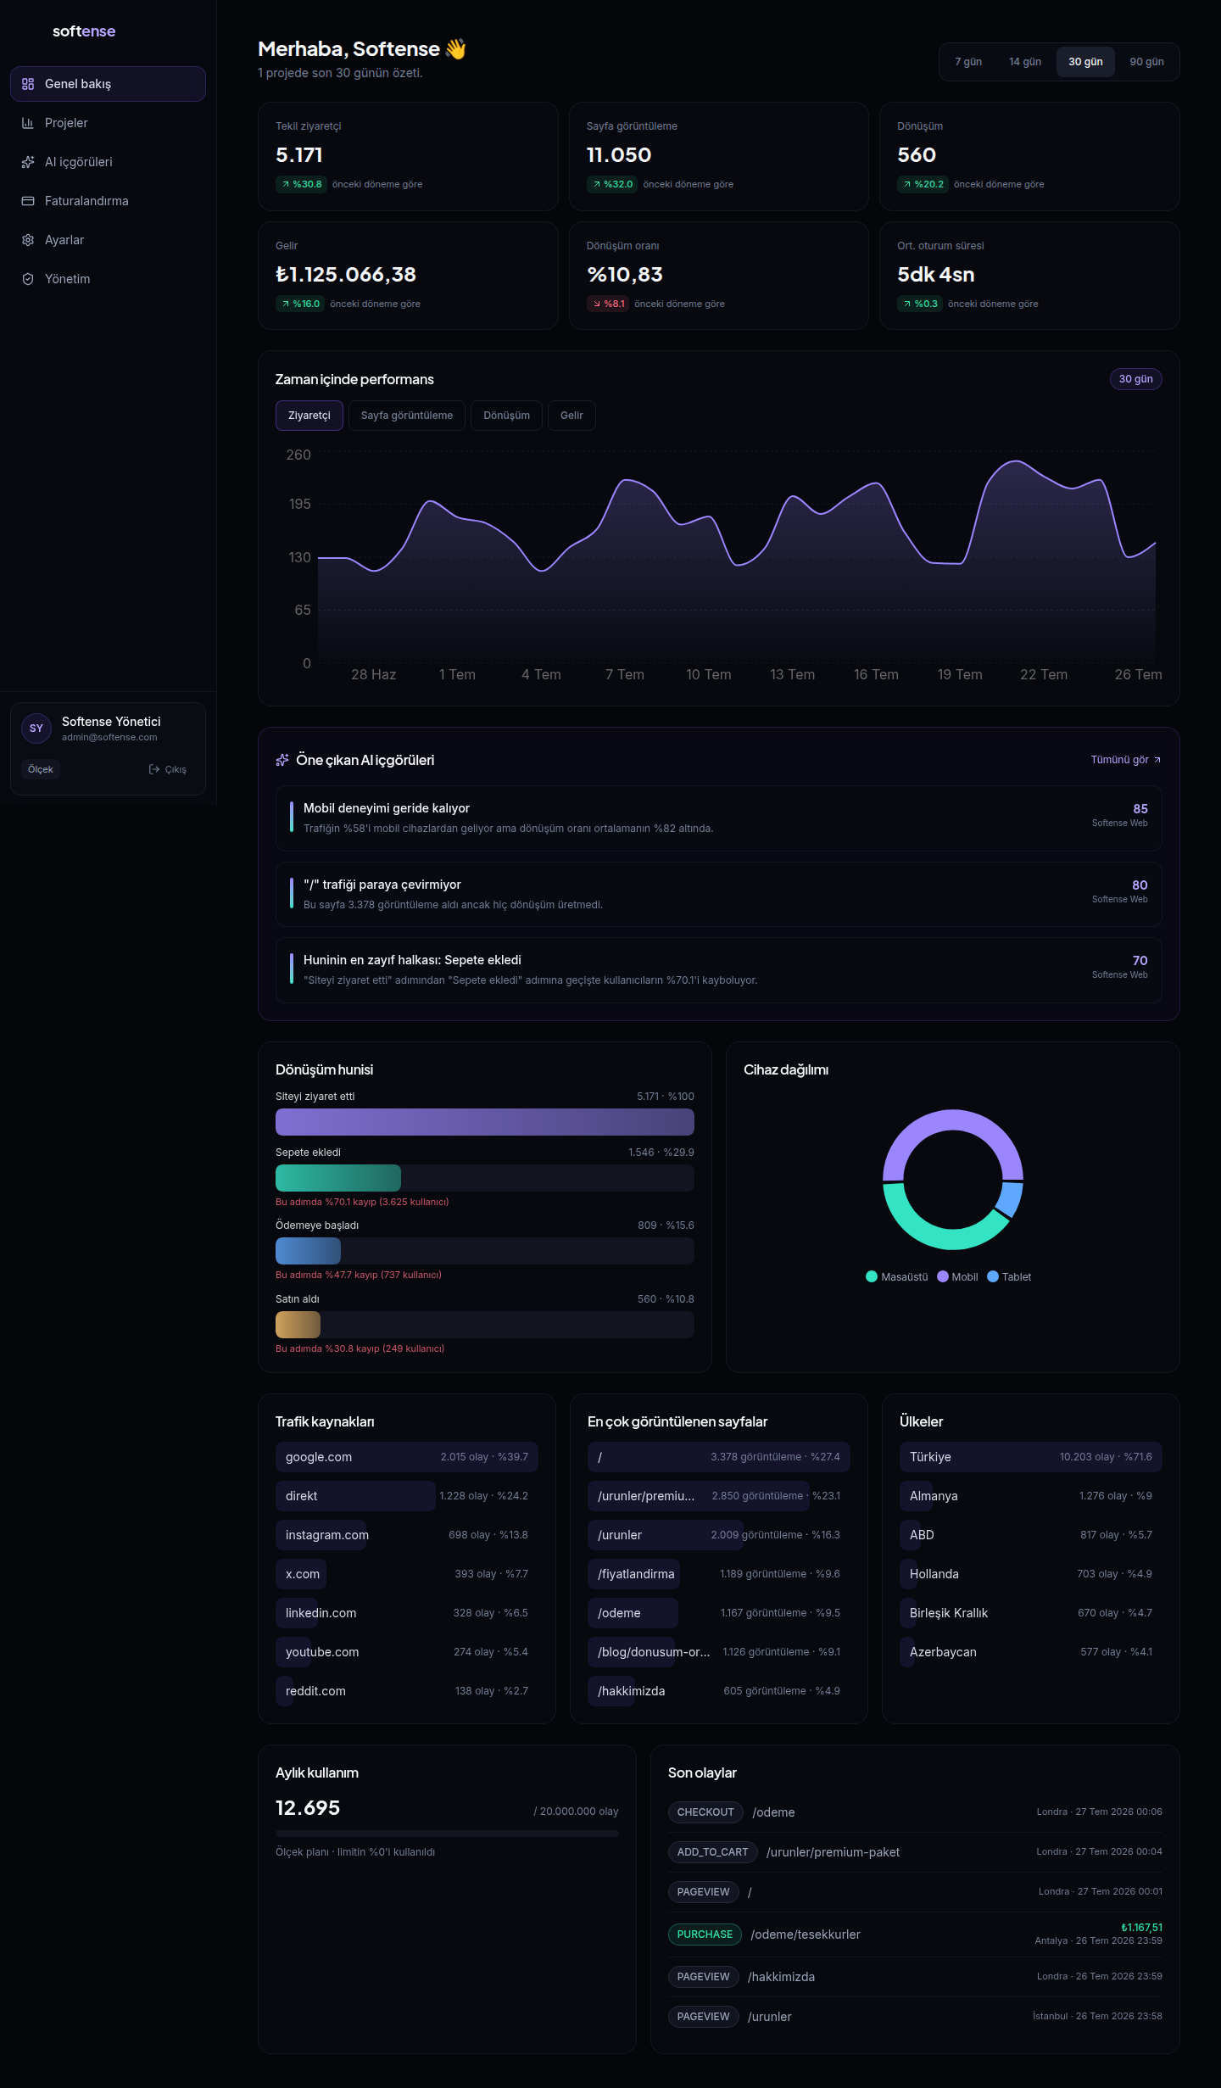Click the CHECKOUT event badge
1221x2088 pixels.
(705, 1812)
